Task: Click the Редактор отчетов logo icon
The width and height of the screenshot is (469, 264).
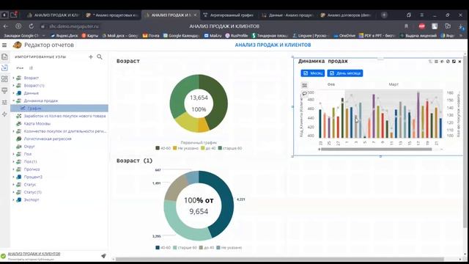Action: click(x=17, y=45)
